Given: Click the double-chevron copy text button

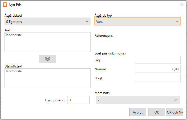Looking at the screenshot, I should [47, 59].
